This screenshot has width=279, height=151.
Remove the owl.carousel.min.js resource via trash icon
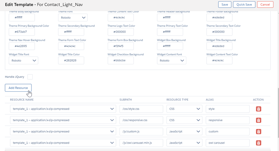pos(258,143)
